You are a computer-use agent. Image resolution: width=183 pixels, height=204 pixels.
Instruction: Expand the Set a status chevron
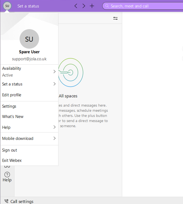click(x=55, y=84)
